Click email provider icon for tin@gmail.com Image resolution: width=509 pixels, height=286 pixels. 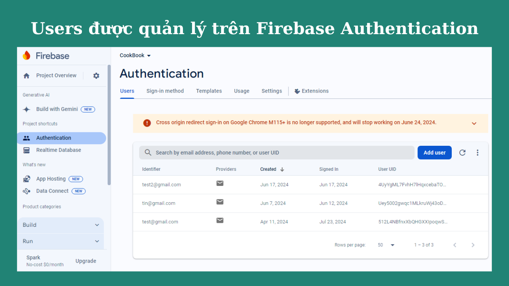coord(220,202)
